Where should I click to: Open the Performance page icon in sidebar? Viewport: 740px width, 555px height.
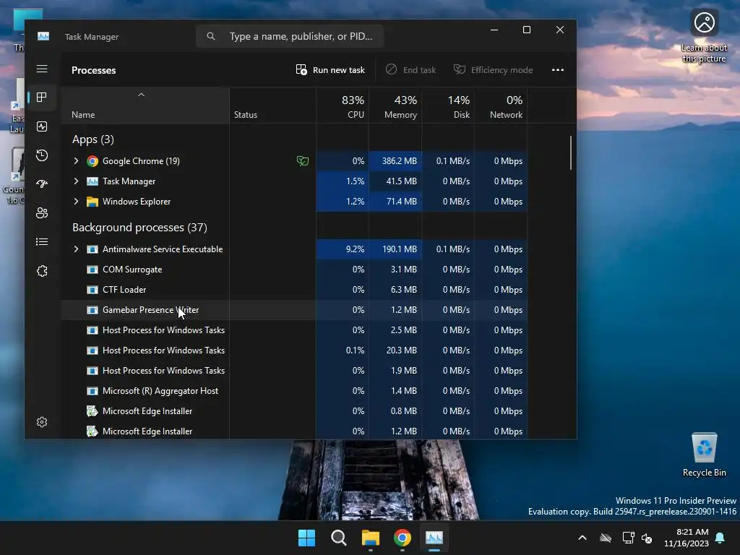click(42, 126)
